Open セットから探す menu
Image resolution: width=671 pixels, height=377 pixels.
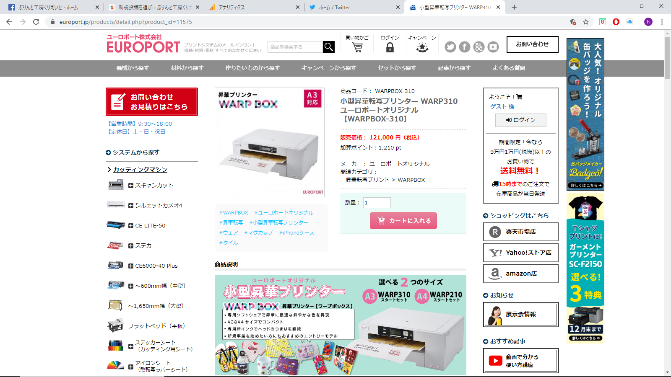coord(397,68)
